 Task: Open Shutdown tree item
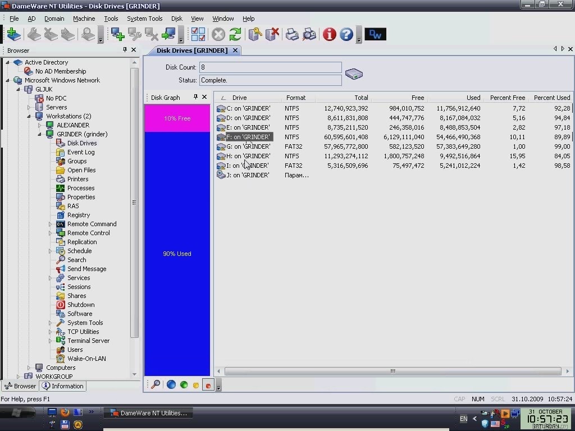click(x=81, y=305)
